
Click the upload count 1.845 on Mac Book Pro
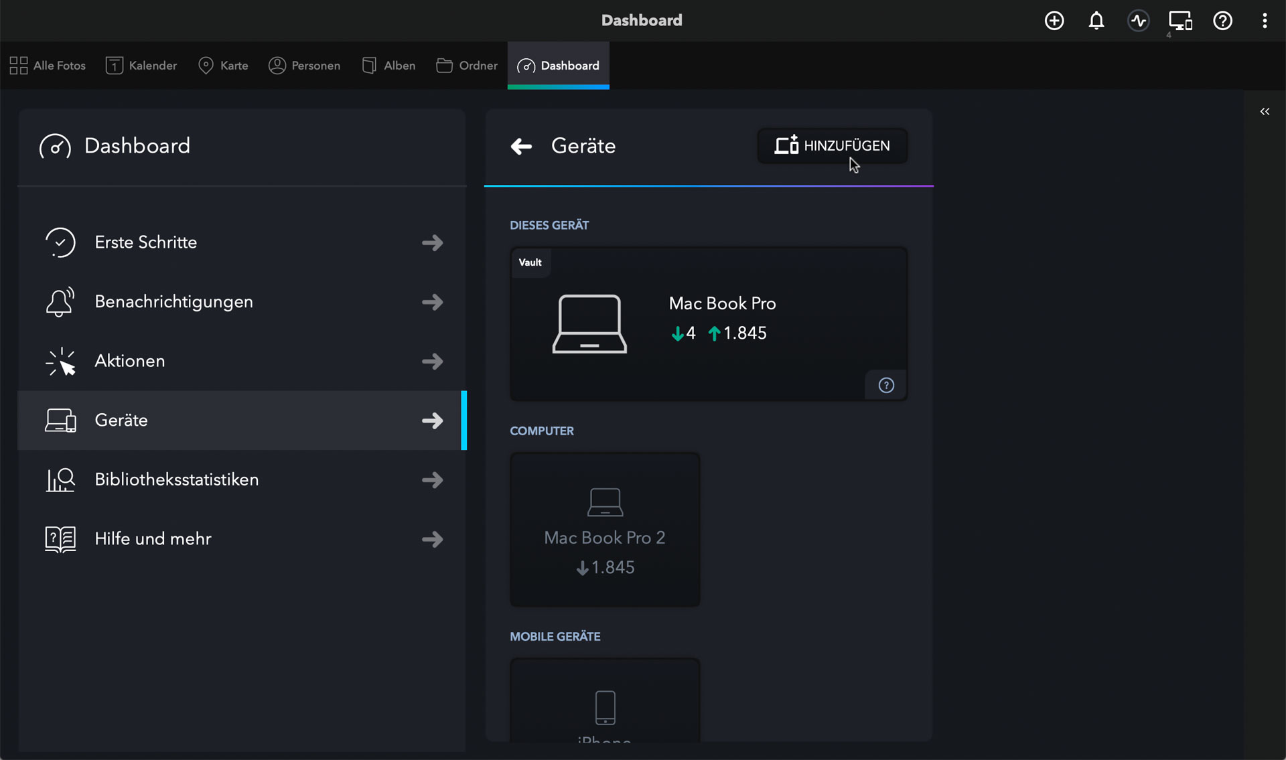(x=737, y=333)
